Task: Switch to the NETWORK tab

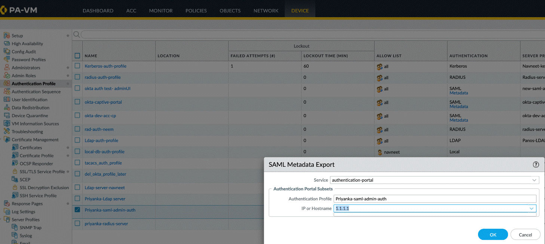Action: [x=266, y=10]
